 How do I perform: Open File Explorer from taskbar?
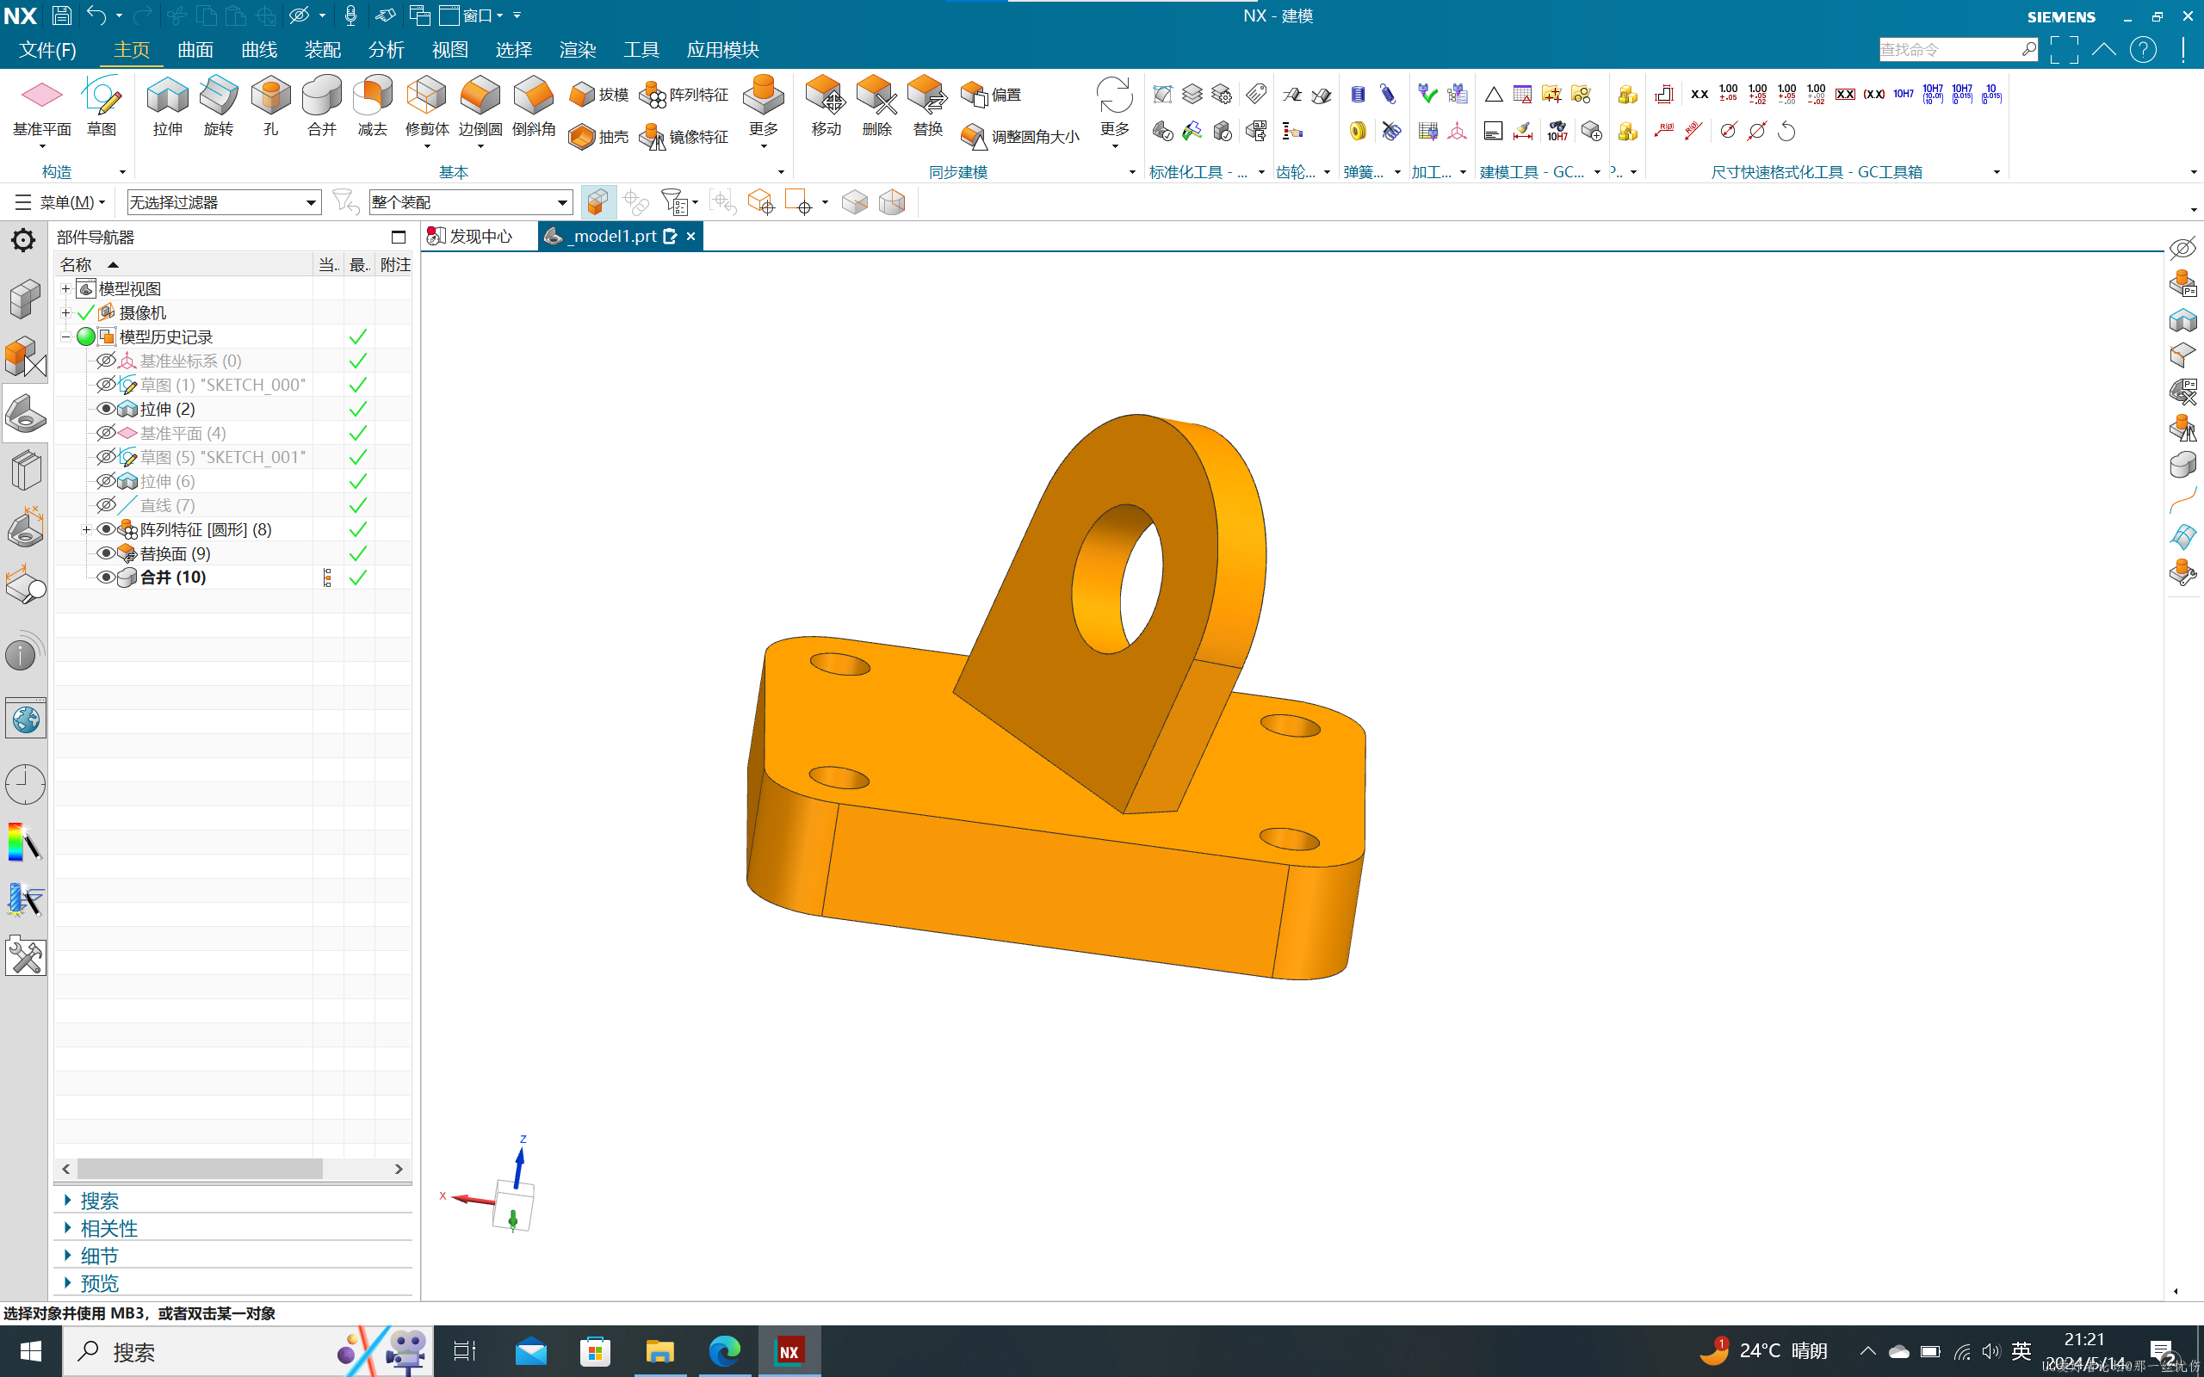point(659,1351)
